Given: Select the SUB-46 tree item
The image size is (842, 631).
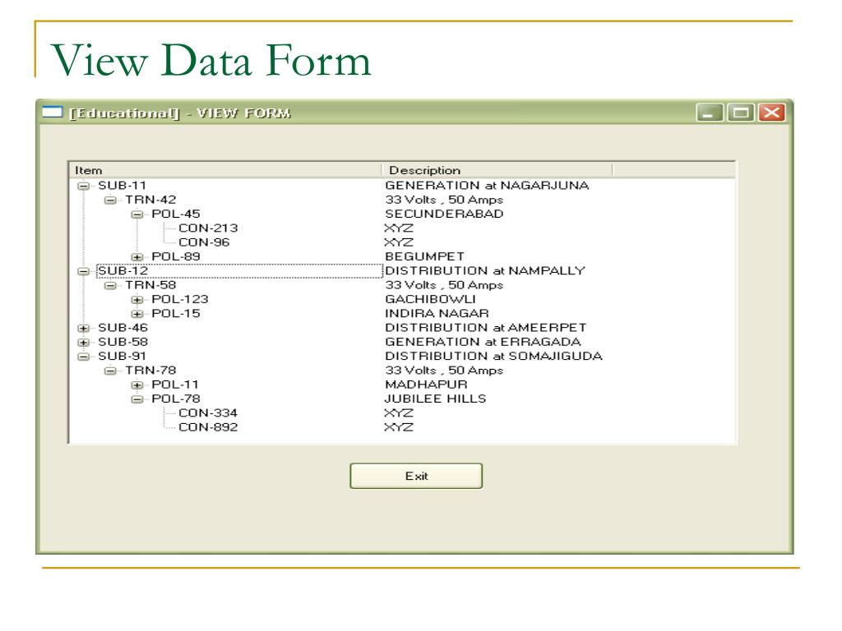Looking at the screenshot, I should click(123, 328).
